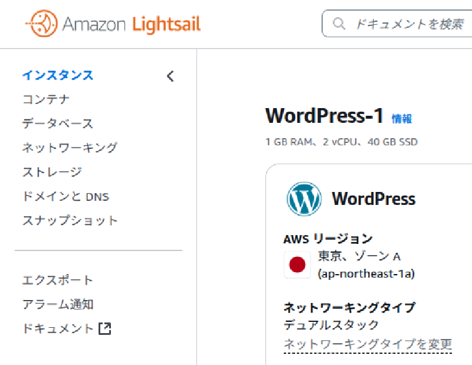Click the external-link icon next to ドキュメント
The image size is (472, 365).
click(104, 328)
